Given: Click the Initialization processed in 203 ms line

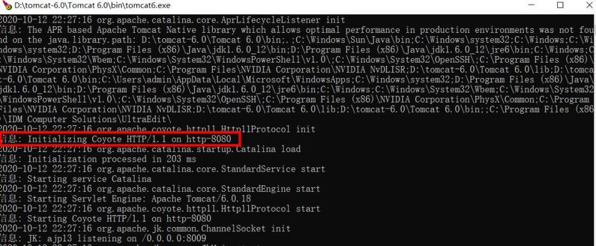Looking at the screenshot, I should pyautogui.click(x=98, y=159).
